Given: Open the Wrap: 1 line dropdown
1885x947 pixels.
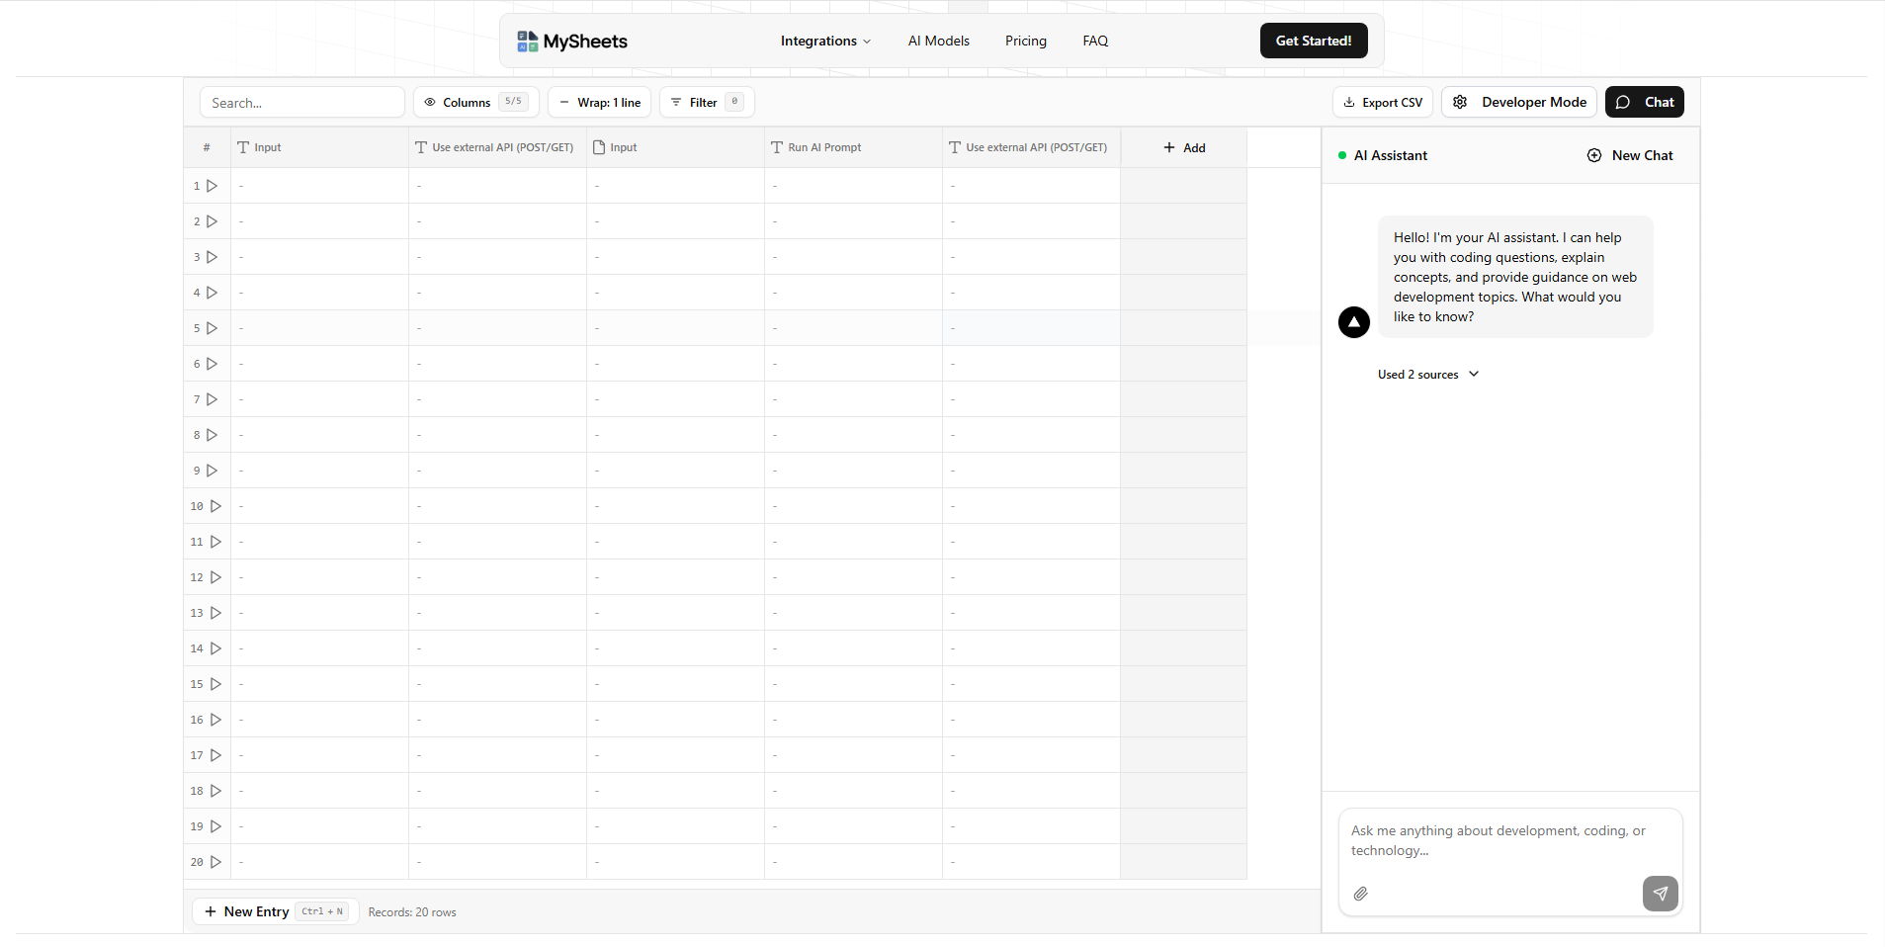Looking at the screenshot, I should (x=599, y=102).
